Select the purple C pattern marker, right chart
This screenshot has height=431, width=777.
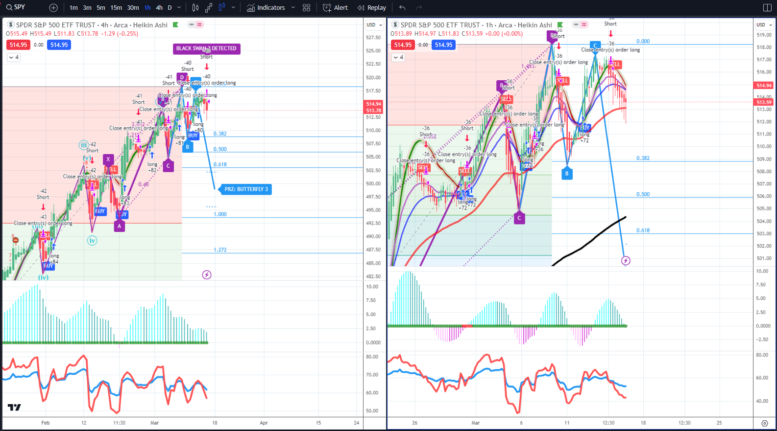click(x=519, y=218)
